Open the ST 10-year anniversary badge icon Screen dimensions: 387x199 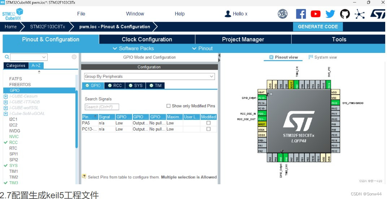[x=283, y=14]
